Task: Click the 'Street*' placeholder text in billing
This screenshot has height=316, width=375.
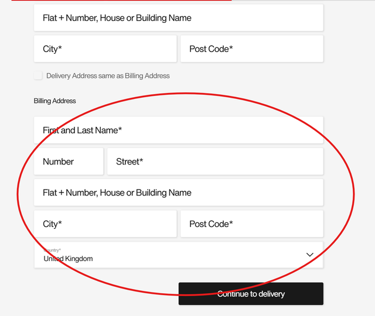Action: point(129,162)
